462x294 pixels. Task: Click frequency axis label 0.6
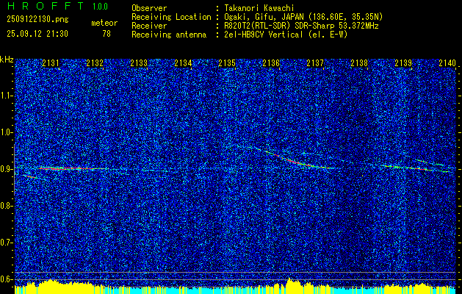(7, 279)
